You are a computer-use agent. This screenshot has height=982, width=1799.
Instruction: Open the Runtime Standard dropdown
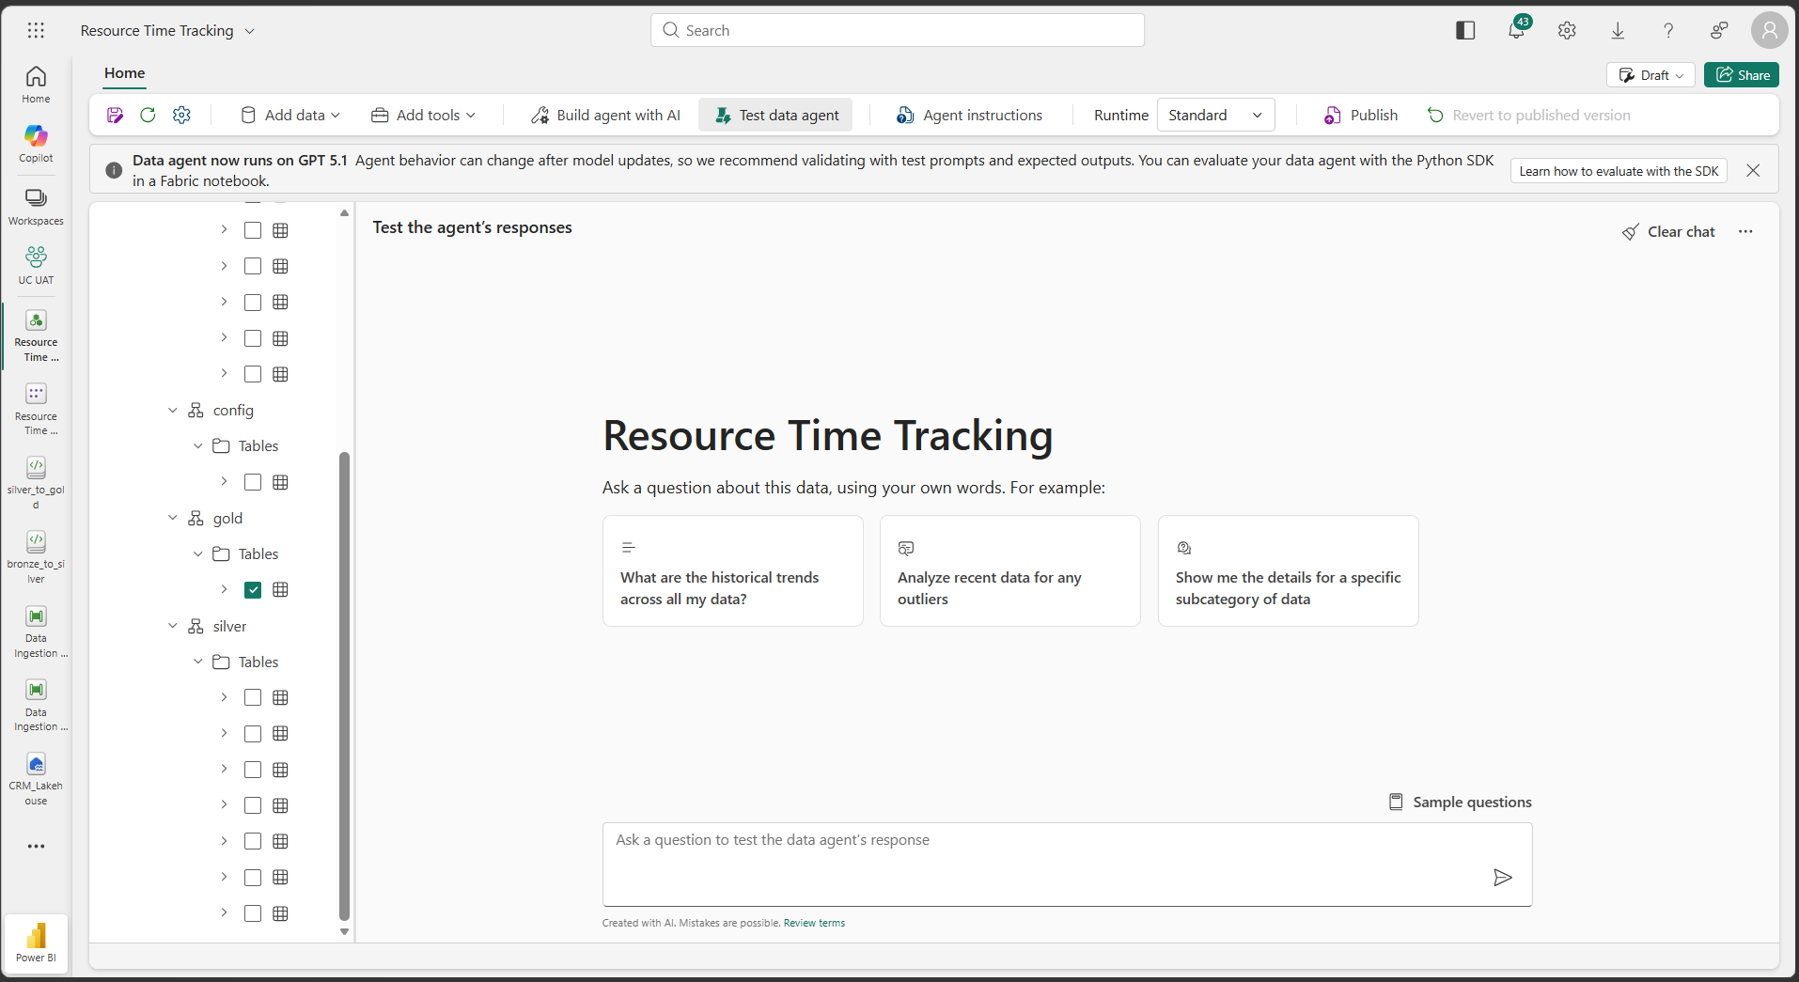click(1215, 115)
